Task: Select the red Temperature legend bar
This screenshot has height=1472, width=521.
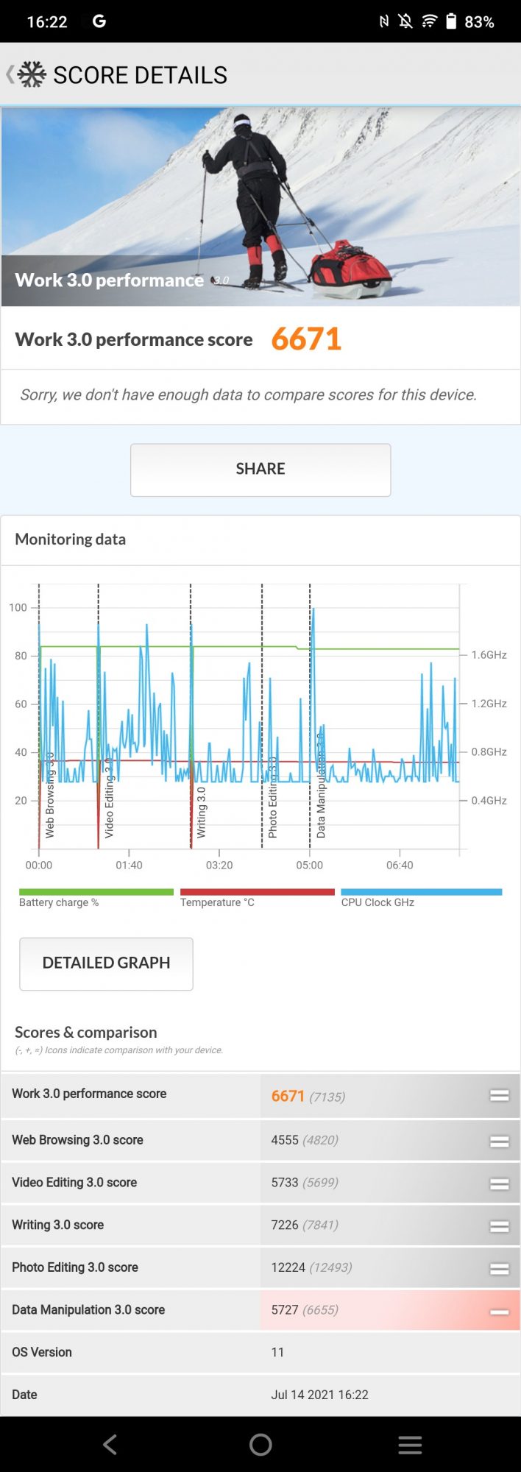Action: [257, 892]
